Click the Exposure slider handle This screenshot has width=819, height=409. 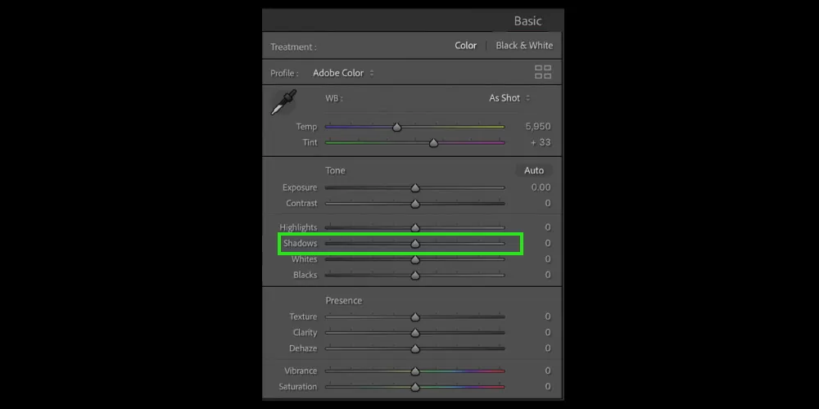tap(415, 188)
